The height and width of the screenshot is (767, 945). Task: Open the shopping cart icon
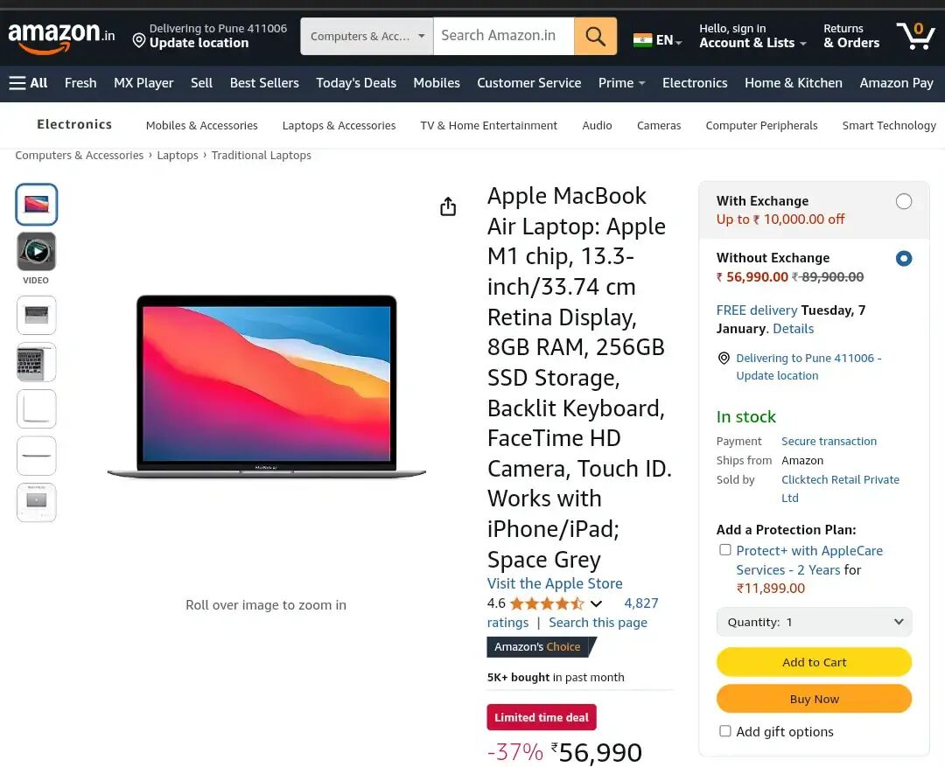[x=915, y=36]
